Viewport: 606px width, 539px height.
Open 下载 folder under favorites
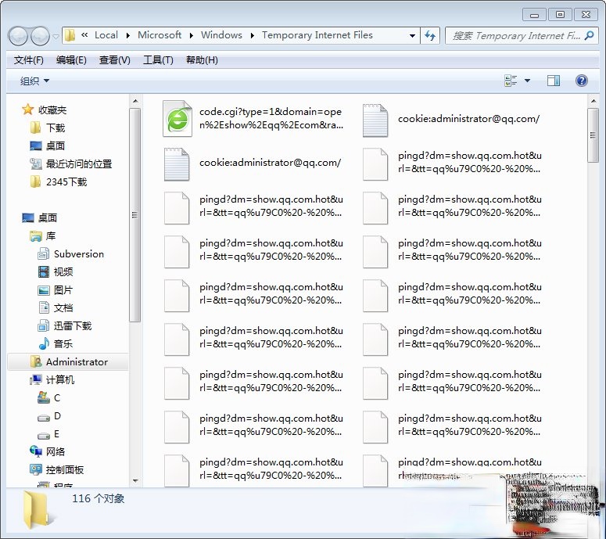click(x=48, y=128)
